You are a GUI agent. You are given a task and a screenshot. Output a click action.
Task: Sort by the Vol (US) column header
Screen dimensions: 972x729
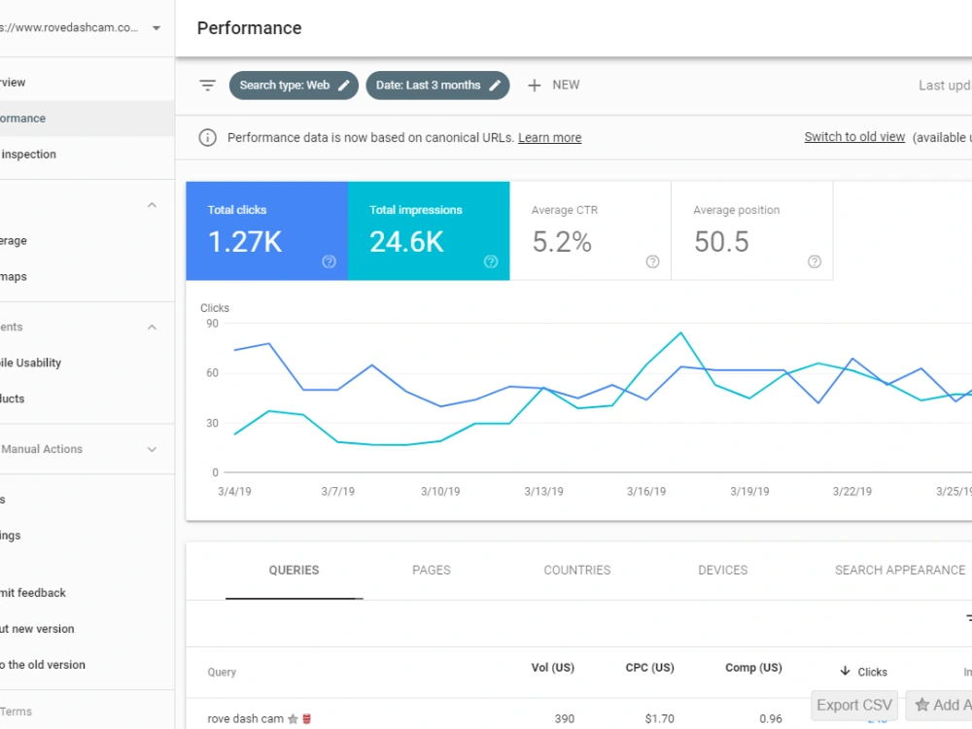coord(552,668)
